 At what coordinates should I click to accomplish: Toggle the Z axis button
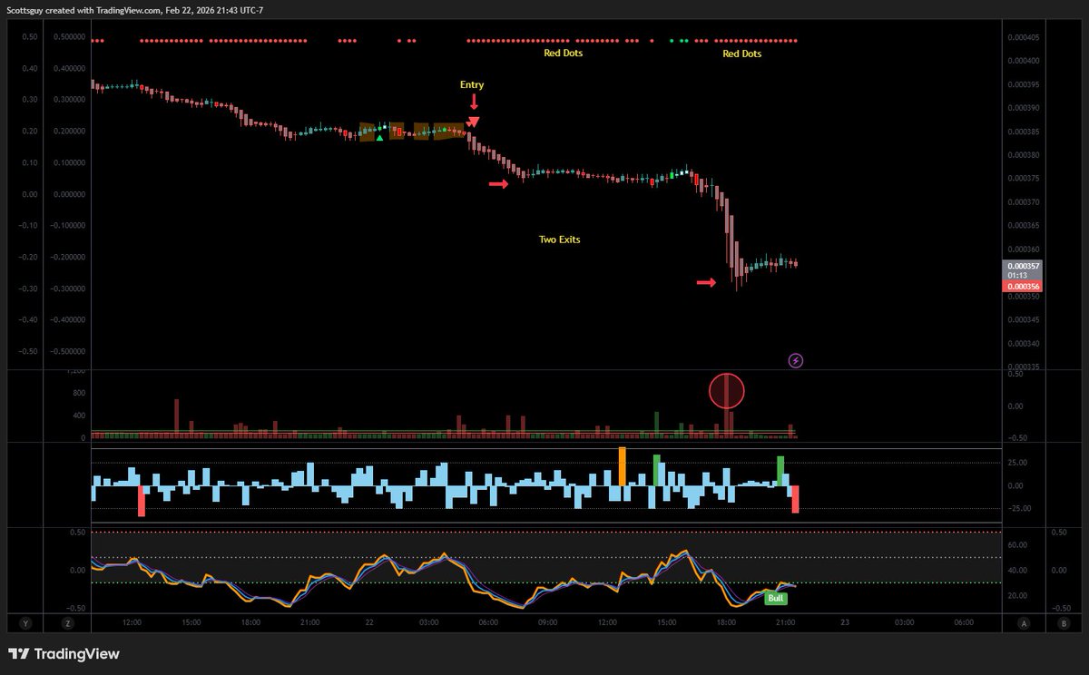click(68, 623)
